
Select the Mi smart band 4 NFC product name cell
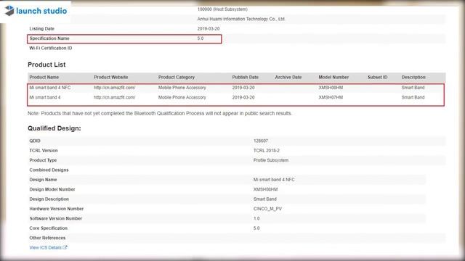[x=50, y=88]
